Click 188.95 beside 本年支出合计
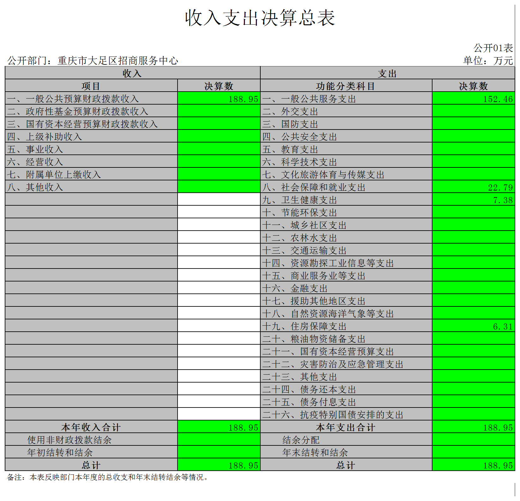The image size is (520, 501). click(x=473, y=427)
